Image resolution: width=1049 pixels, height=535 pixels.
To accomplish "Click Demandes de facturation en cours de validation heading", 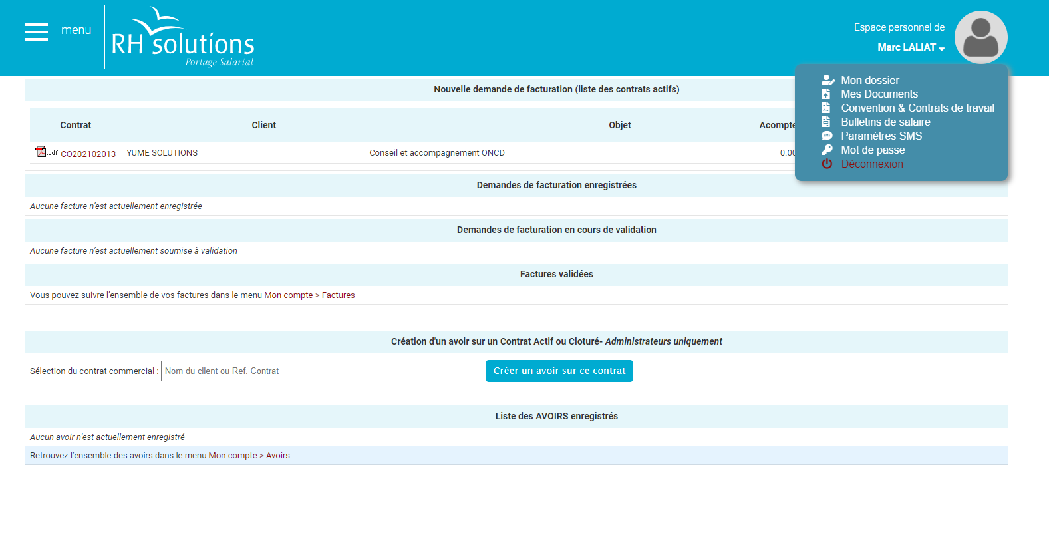I will [x=557, y=230].
